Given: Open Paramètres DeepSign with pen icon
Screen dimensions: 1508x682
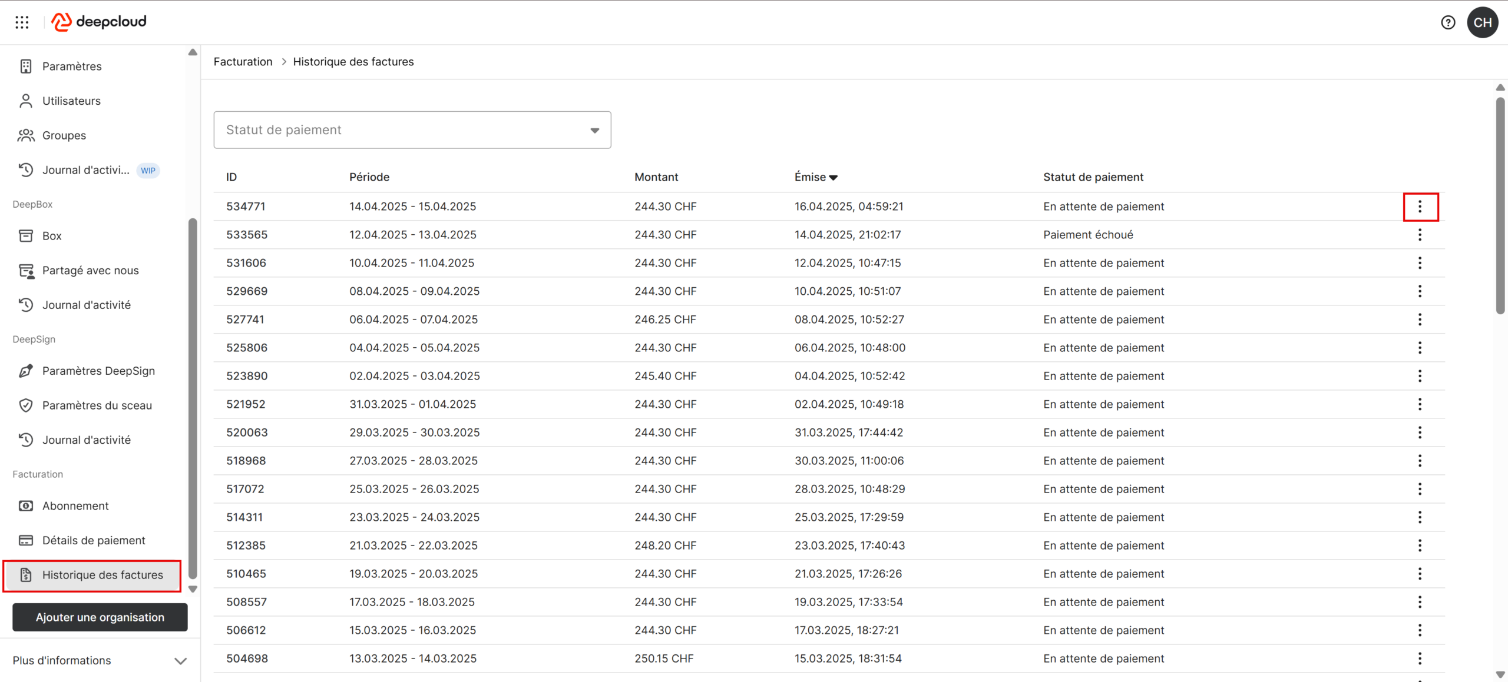Looking at the screenshot, I should click(98, 371).
